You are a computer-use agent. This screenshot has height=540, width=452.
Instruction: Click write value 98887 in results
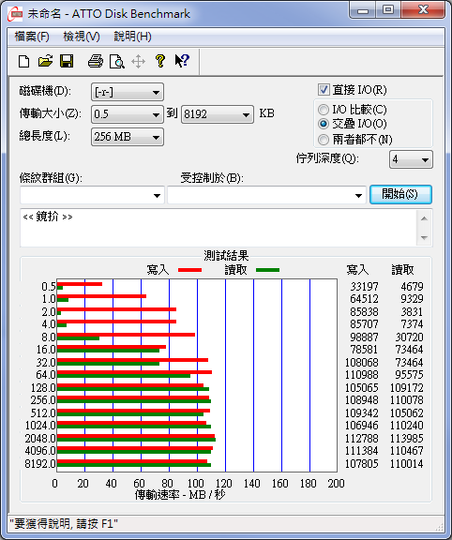pos(364,337)
